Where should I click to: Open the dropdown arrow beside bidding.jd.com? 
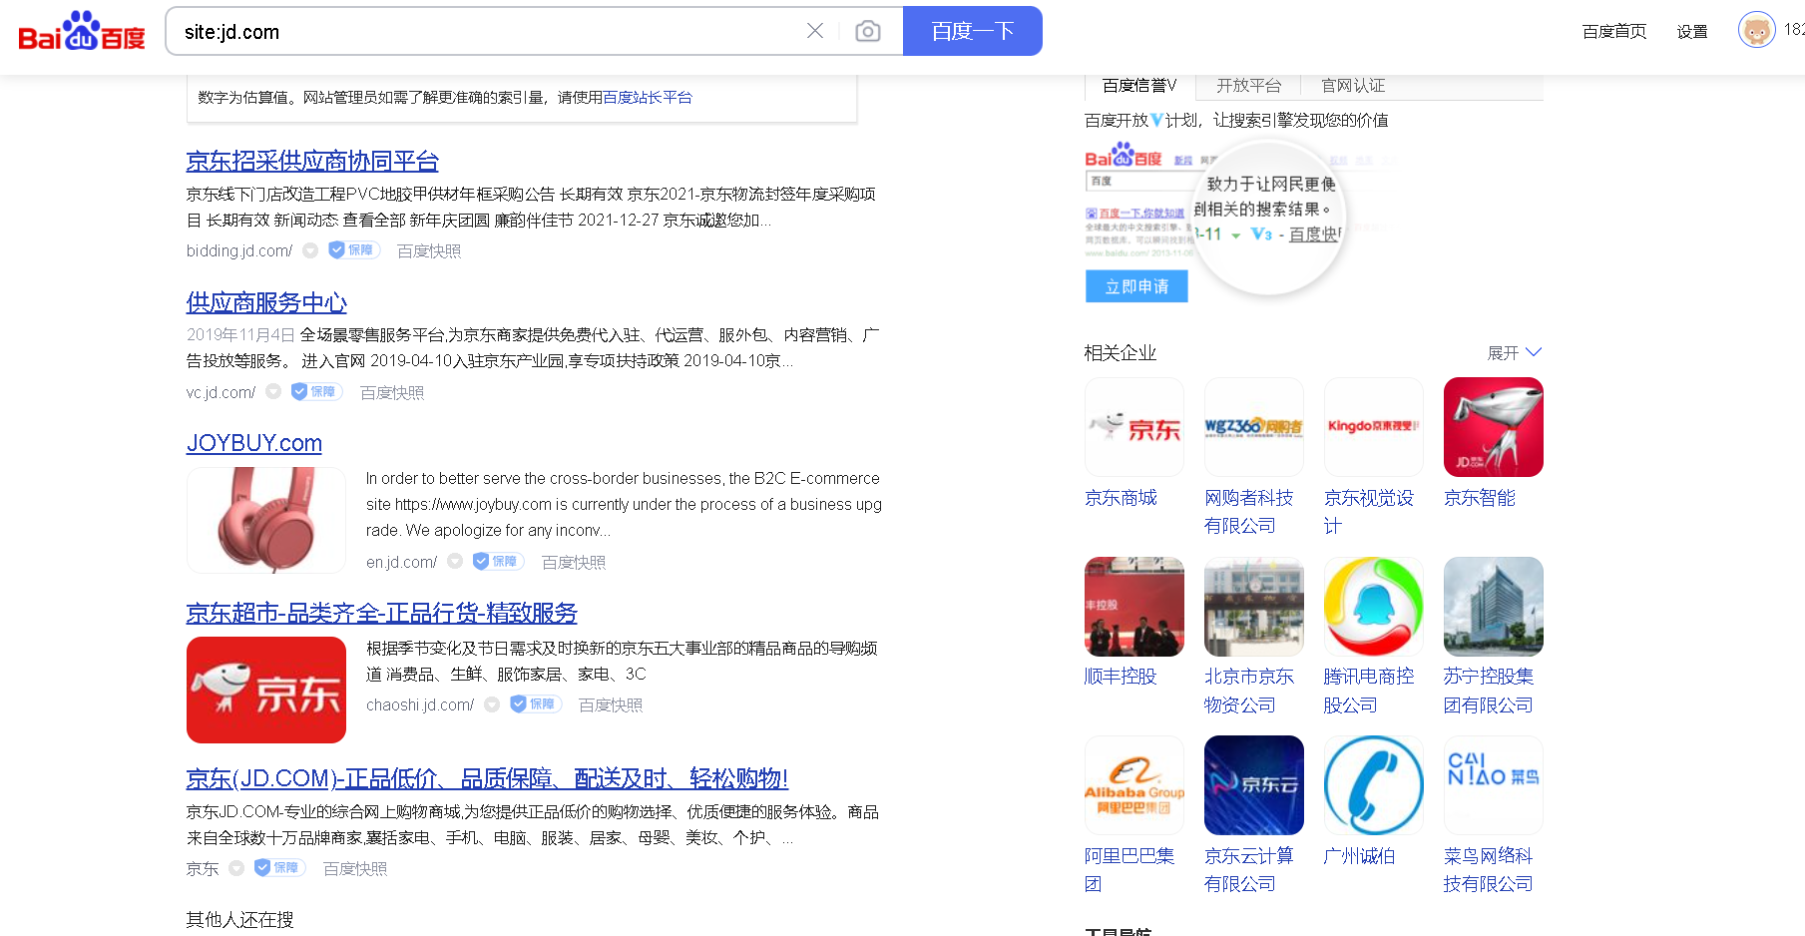(310, 250)
